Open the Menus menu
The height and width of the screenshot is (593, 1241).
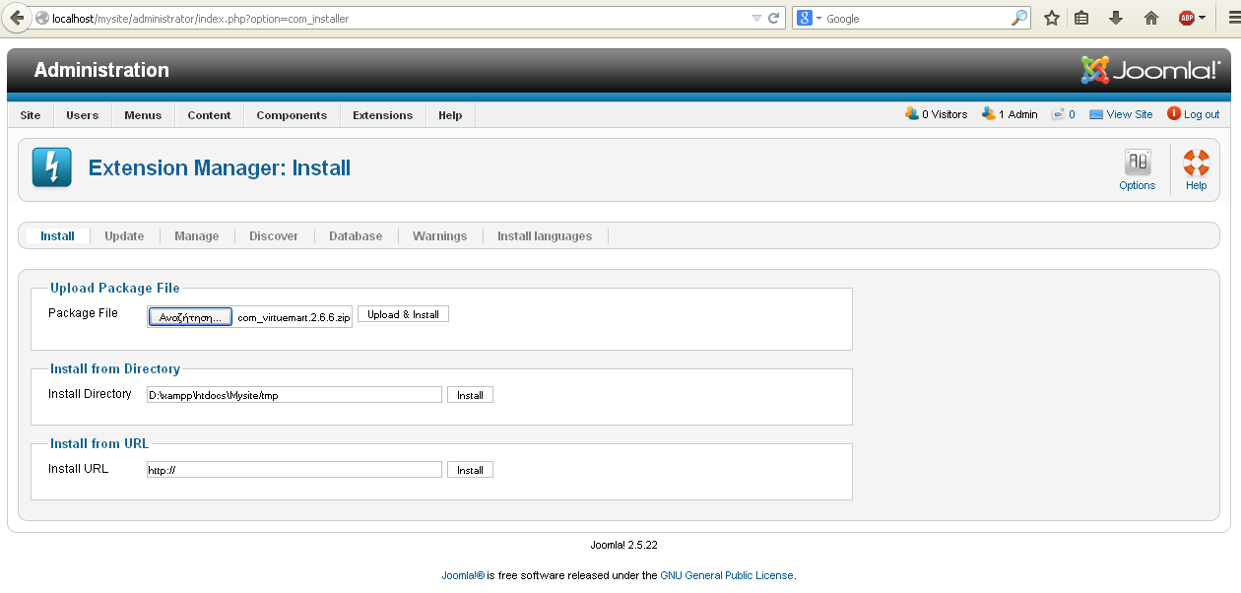coord(143,115)
